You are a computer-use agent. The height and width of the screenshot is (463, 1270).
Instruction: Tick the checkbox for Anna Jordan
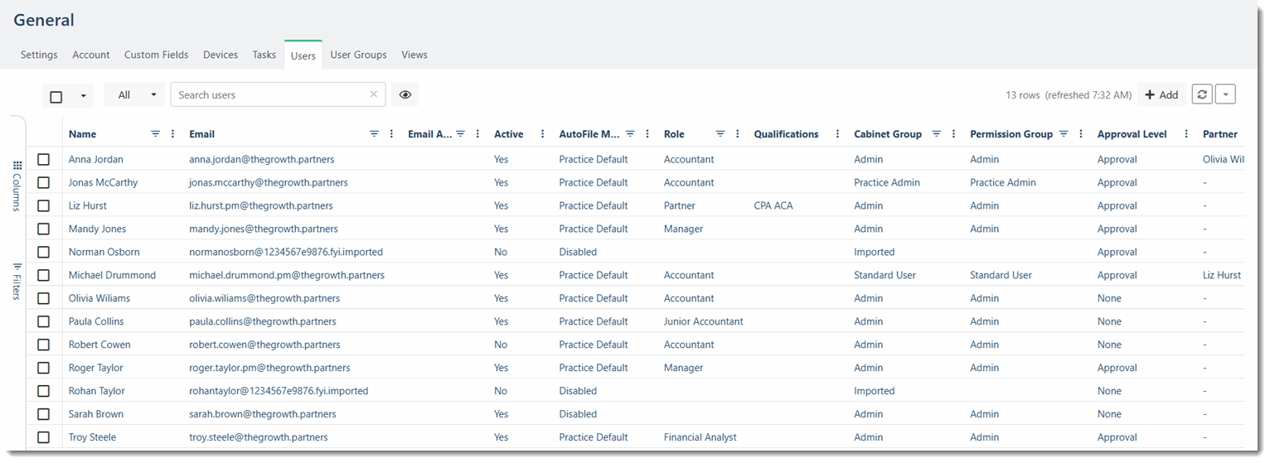(x=44, y=159)
